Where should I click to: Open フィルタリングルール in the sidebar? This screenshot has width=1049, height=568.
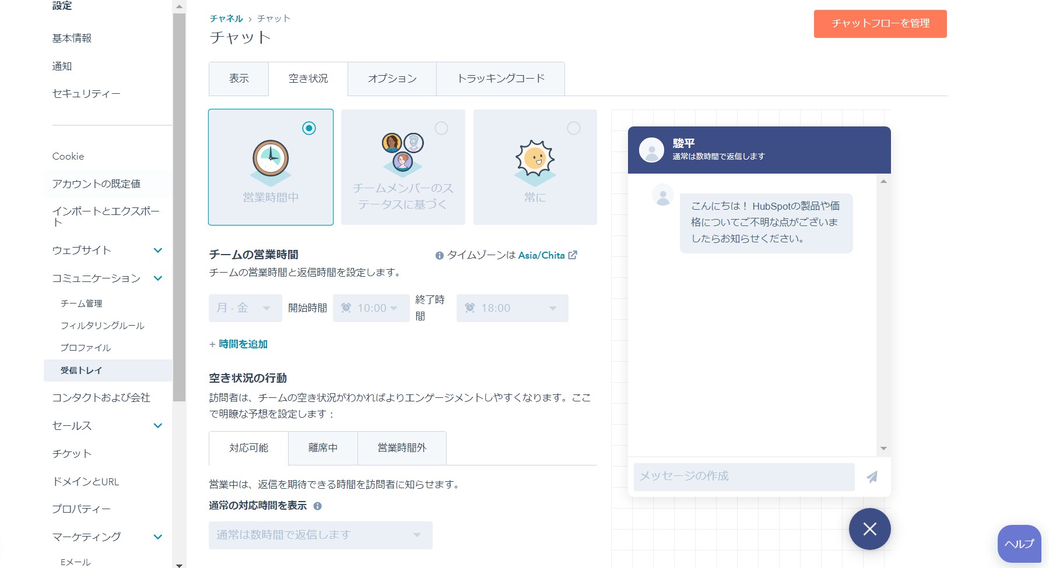click(x=103, y=326)
